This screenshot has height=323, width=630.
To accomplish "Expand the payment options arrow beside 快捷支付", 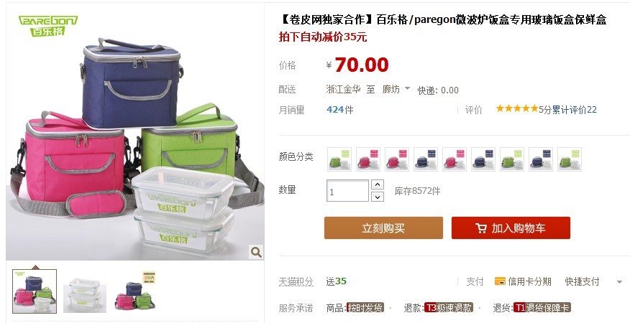I will point(619,282).
